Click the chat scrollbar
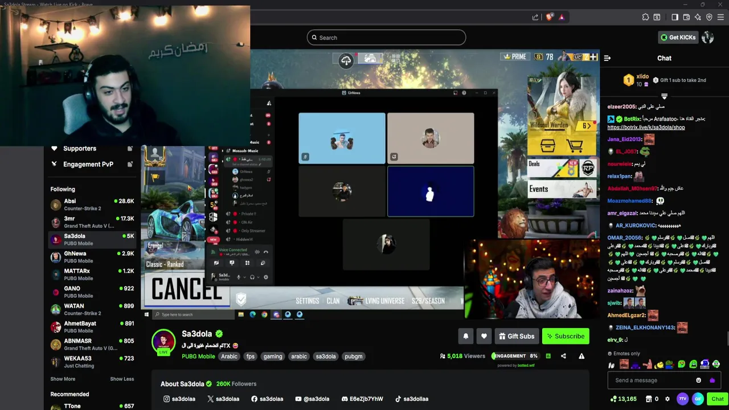The width and height of the screenshot is (729, 410). (727, 338)
